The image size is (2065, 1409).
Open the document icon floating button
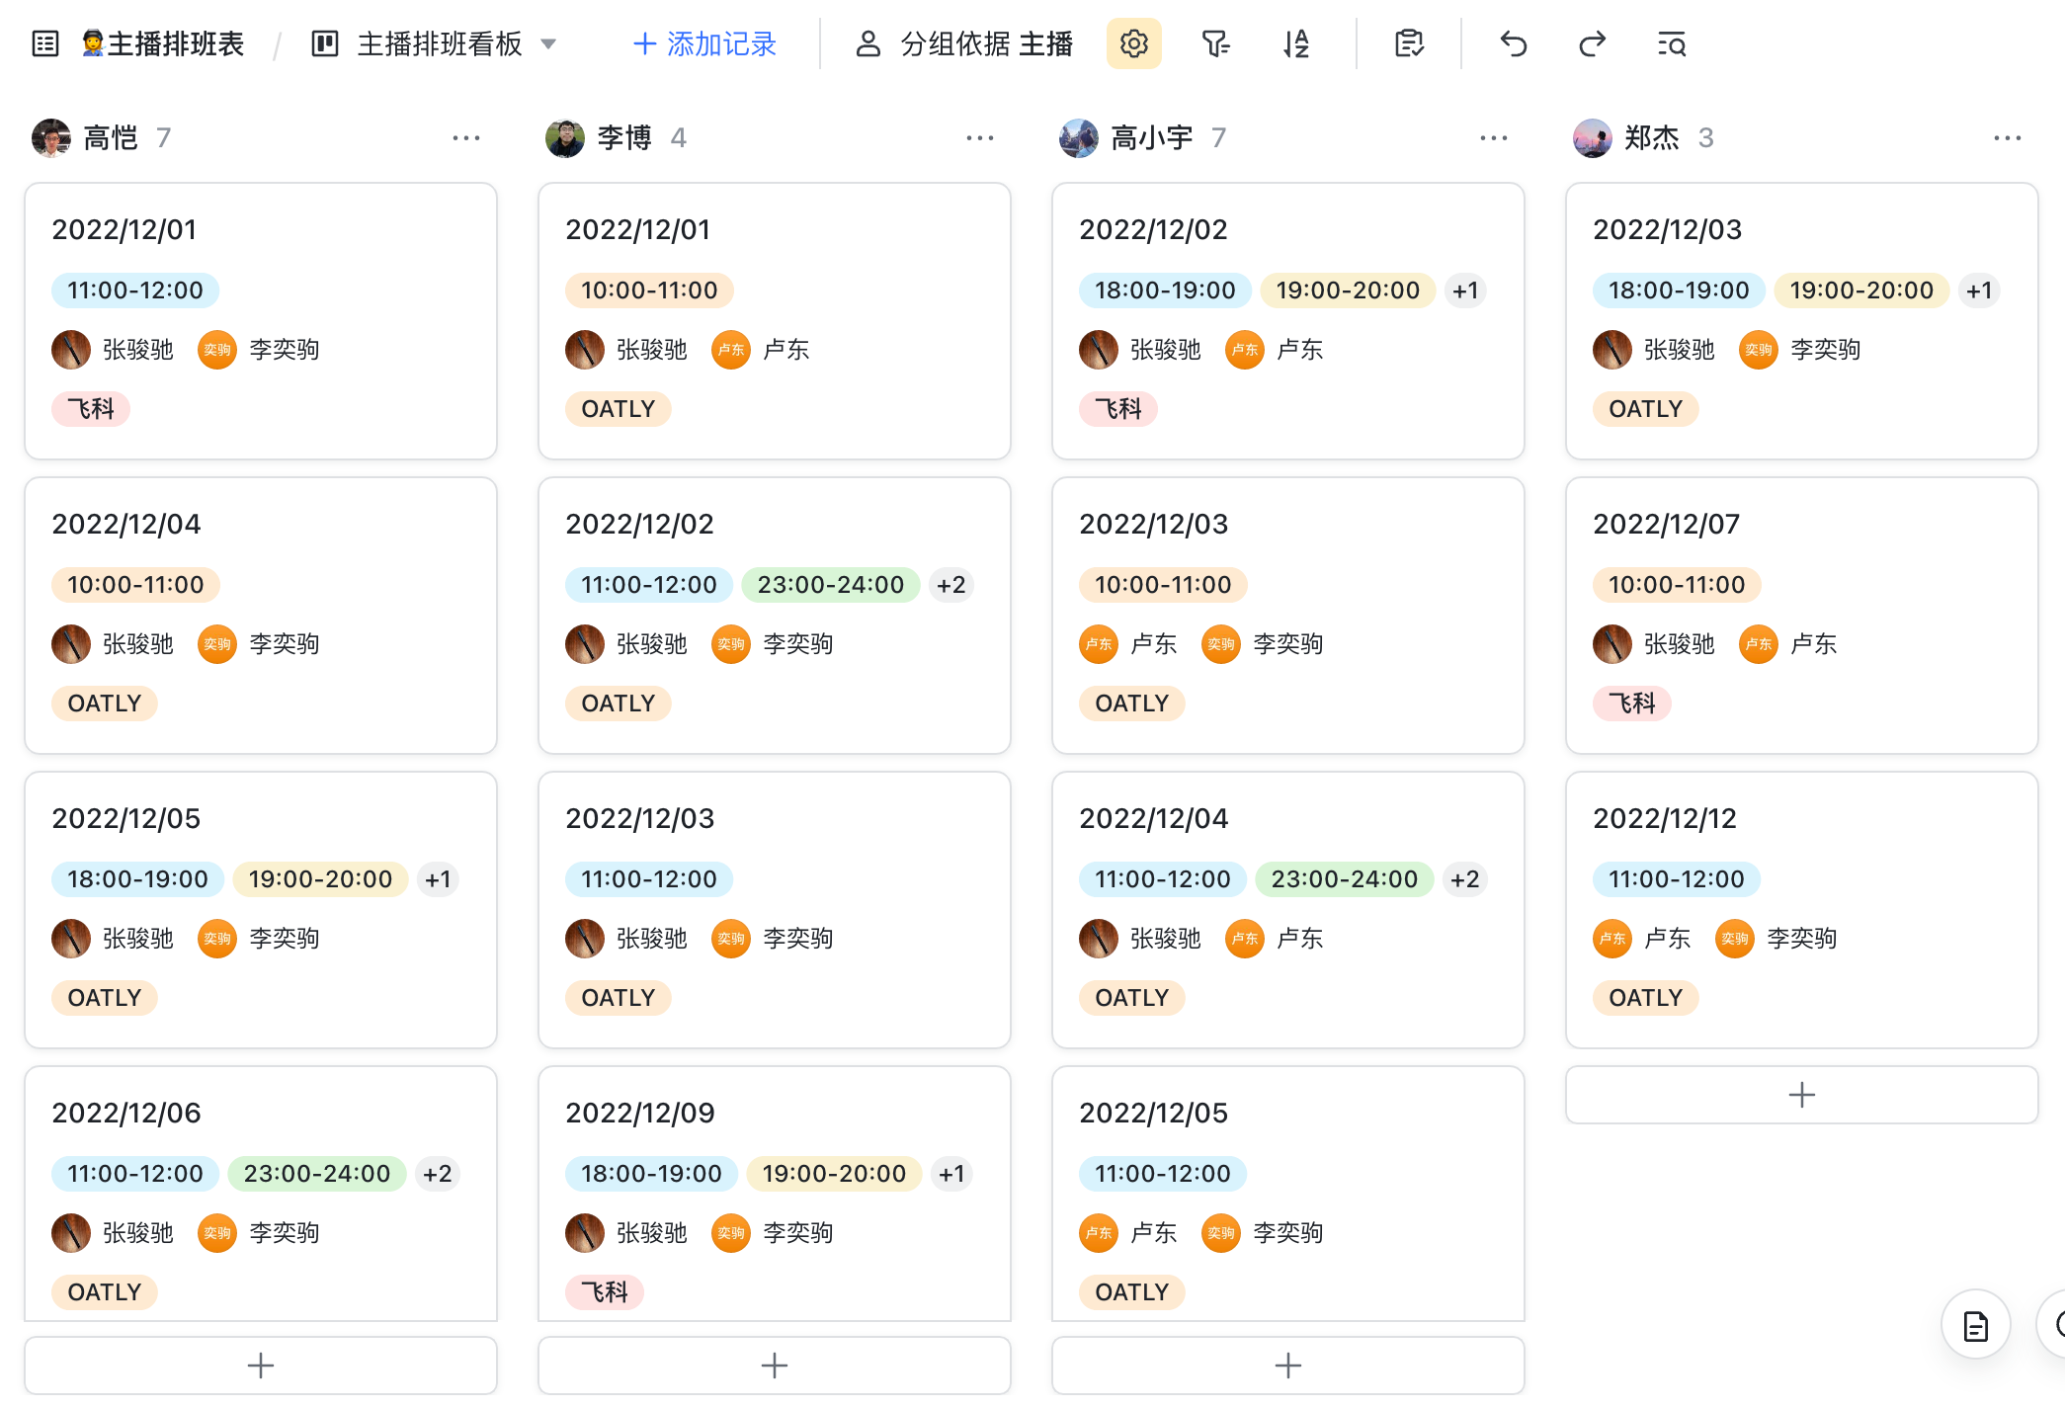point(1975,1326)
